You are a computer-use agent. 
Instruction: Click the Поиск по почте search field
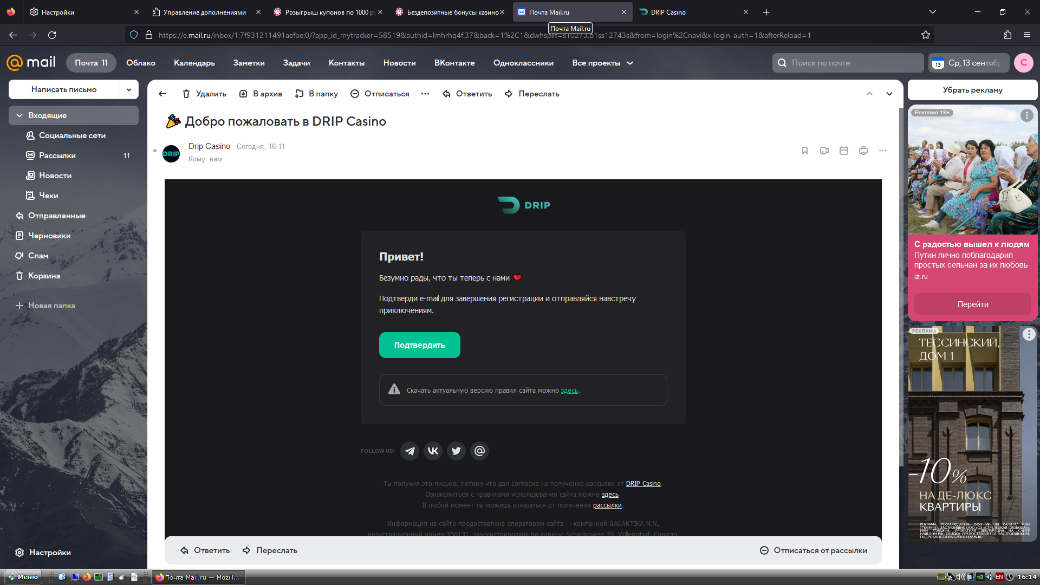(848, 63)
